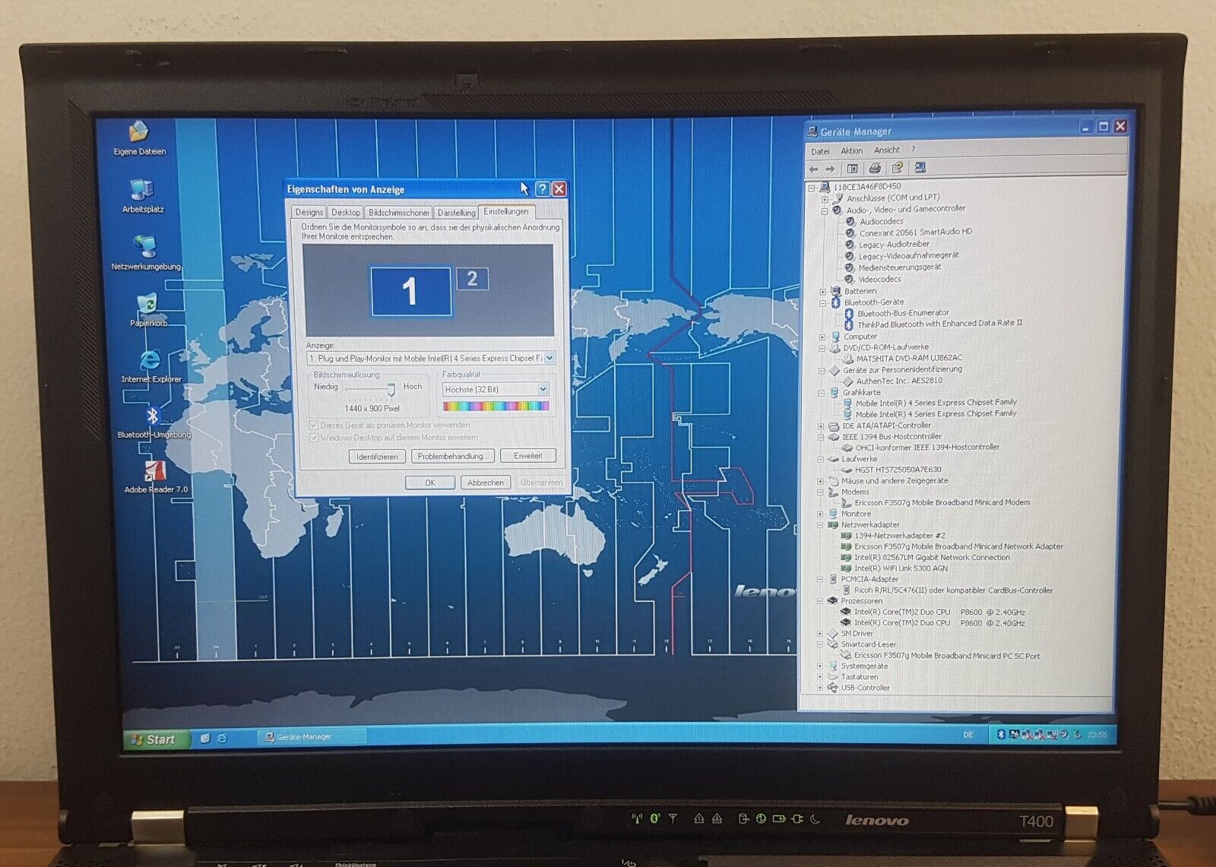Viewport: 1216px width, 867px height.
Task: Click the Problembehandlung... button
Action: click(x=453, y=456)
